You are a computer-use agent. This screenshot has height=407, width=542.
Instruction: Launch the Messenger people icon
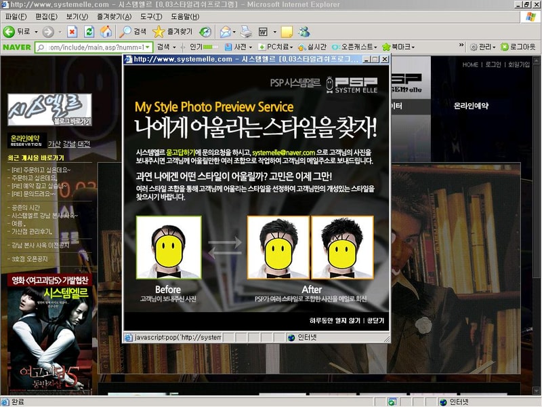click(x=304, y=32)
